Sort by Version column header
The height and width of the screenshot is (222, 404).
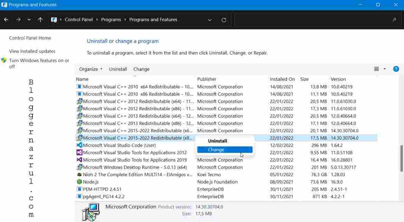338,79
